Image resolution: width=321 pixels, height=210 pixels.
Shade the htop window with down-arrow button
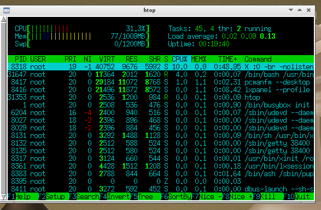pos(291,10)
